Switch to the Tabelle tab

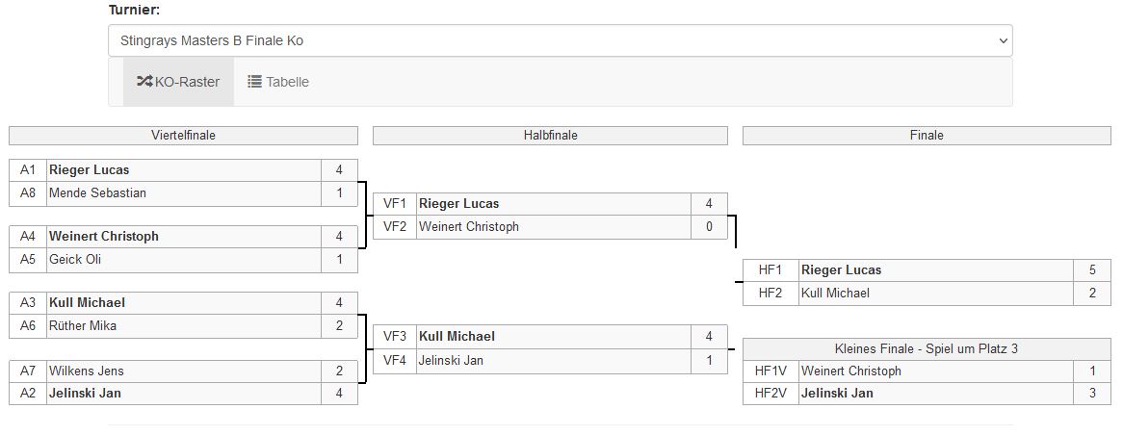tap(278, 82)
